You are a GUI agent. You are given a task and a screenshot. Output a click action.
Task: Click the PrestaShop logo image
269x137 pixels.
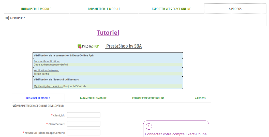88,46
